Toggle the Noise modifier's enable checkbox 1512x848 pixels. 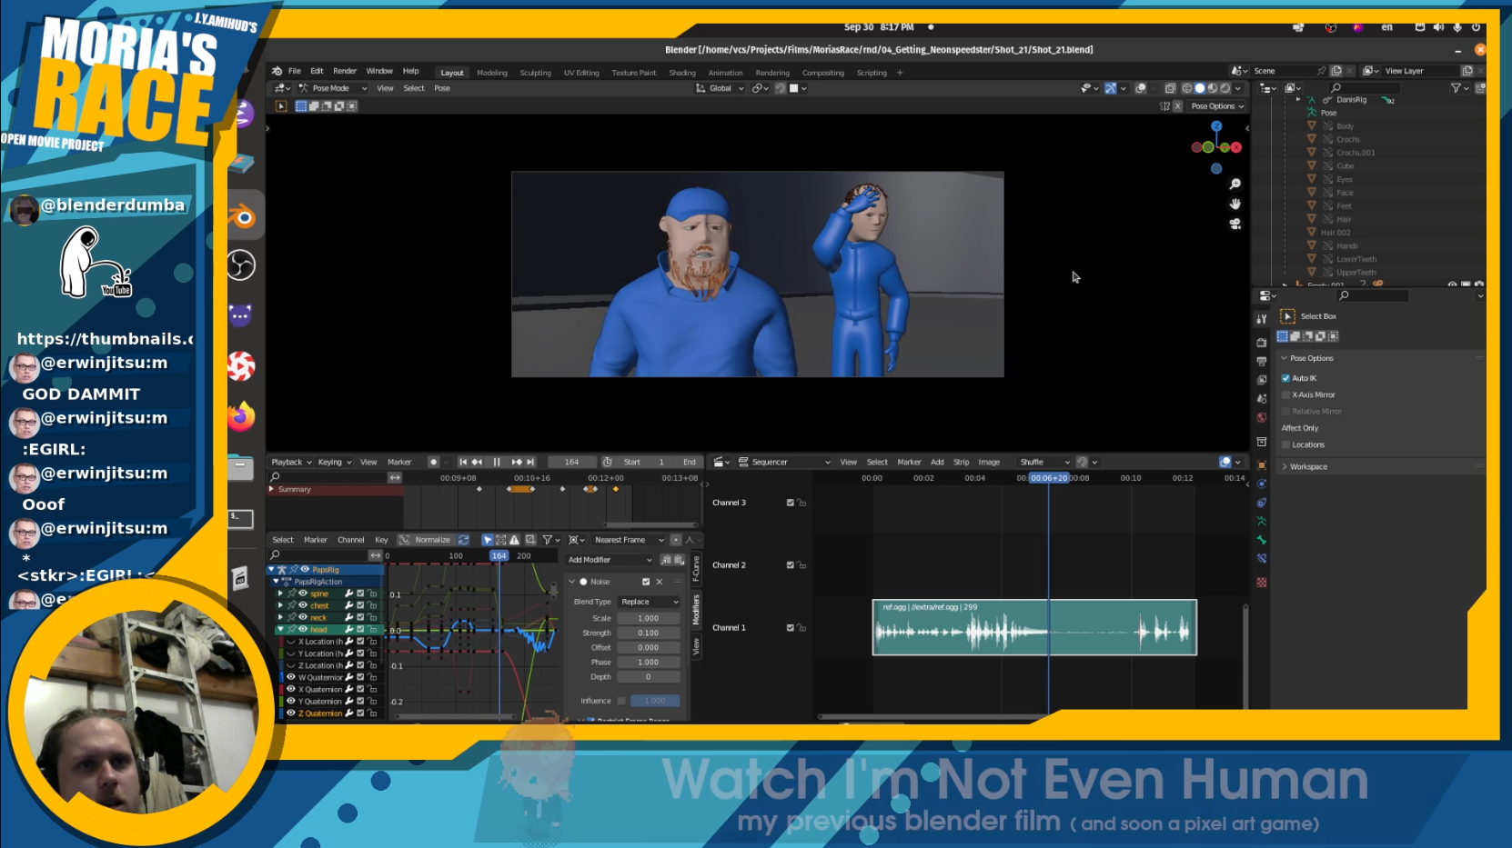pyautogui.click(x=646, y=582)
